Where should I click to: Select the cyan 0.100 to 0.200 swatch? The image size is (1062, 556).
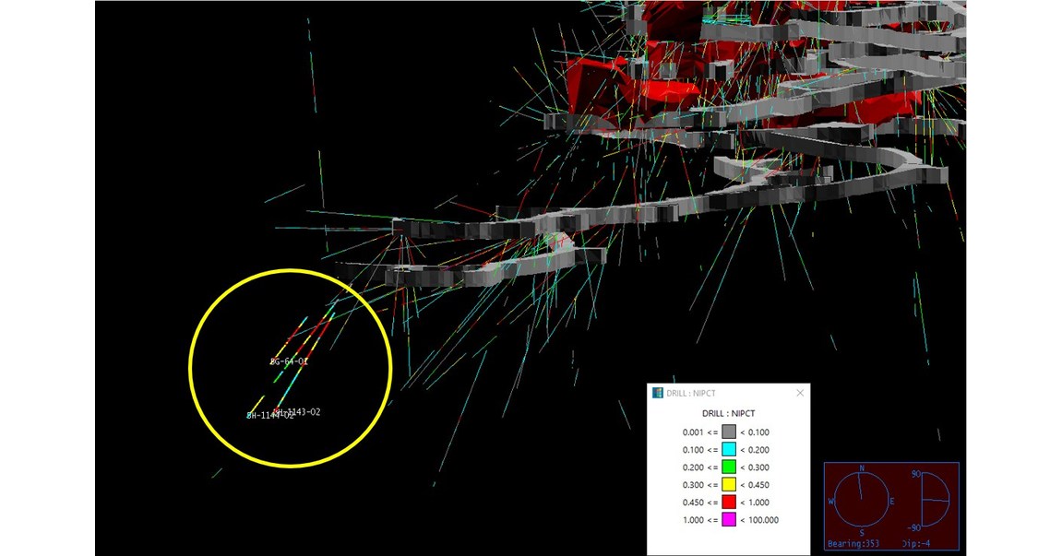728,449
